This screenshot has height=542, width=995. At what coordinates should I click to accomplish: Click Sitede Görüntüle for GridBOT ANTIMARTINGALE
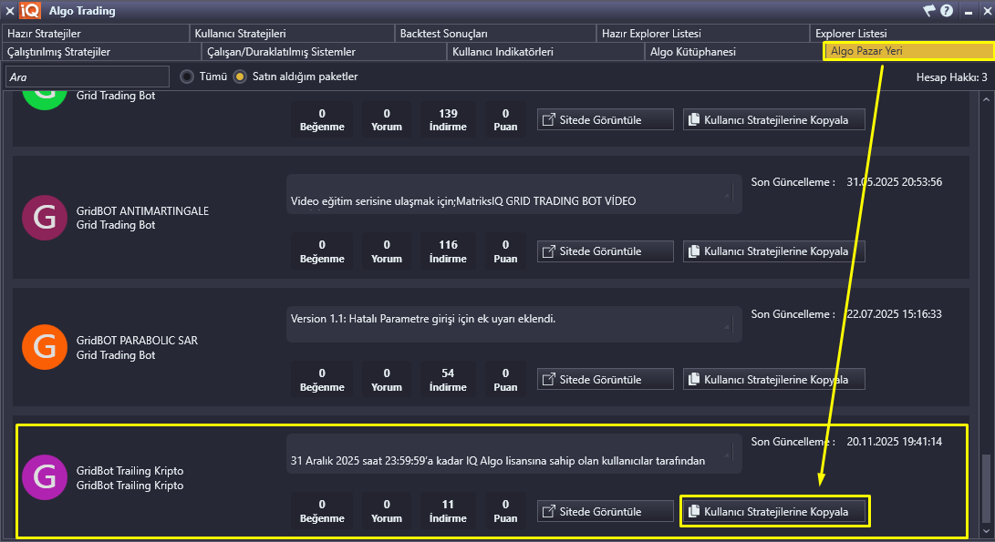click(606, 251)
